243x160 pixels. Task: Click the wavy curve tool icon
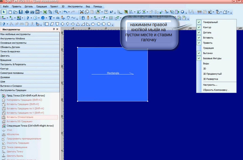click(x=73, y=18)
